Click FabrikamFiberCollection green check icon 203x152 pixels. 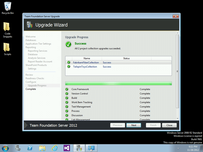[x=69, y=62]
